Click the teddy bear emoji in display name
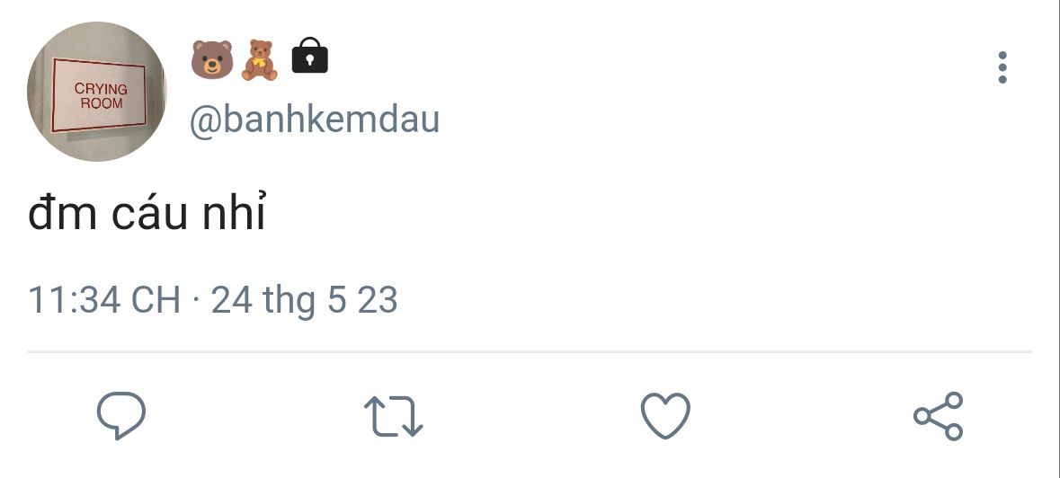Viewport: 1060px width, 478px height. pyautogui.click(x=261, y=58)
